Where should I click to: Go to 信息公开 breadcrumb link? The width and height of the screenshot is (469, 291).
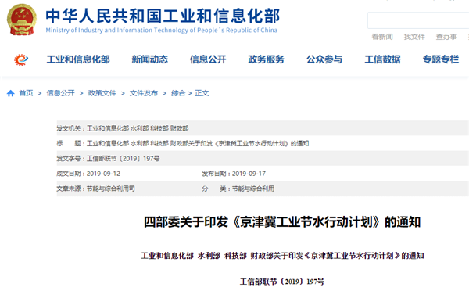(x=60, y=93)
